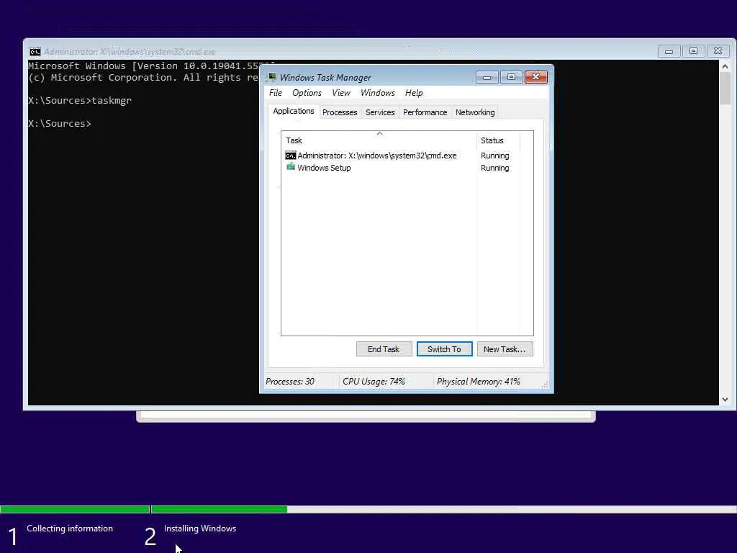Click the Windows Task Manager title text
The width and height of the screenshot is (737, 553).
click(325, 78)
